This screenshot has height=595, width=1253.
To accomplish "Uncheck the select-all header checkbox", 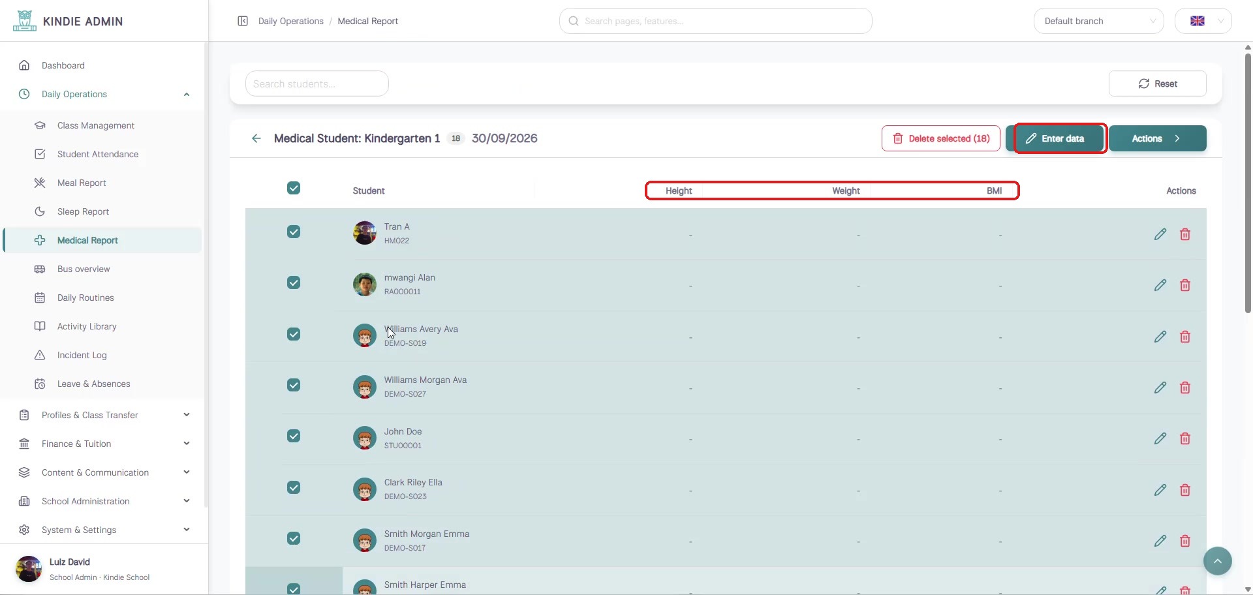I will pyautogui.click(x=294, y=189).
